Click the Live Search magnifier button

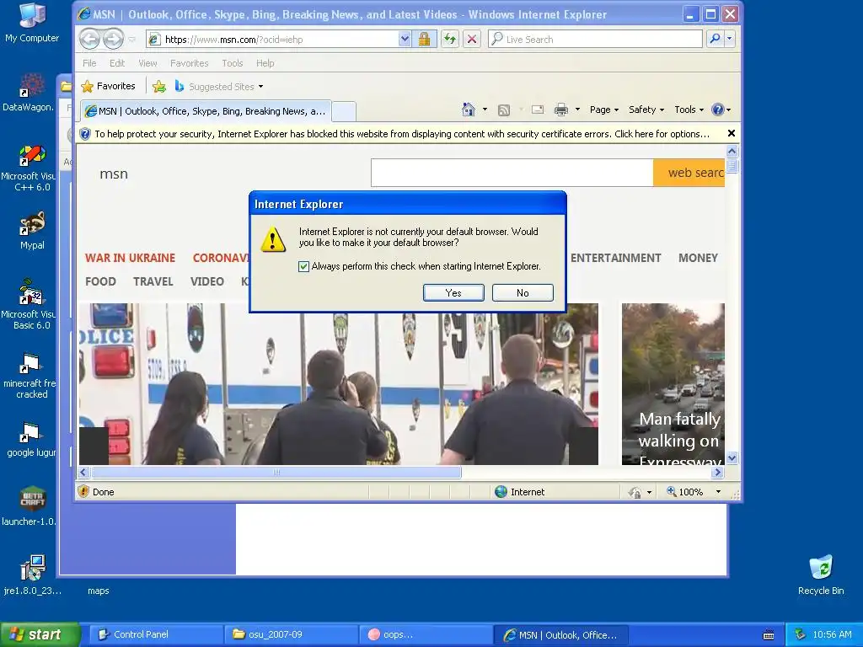[x=715, y=39]
